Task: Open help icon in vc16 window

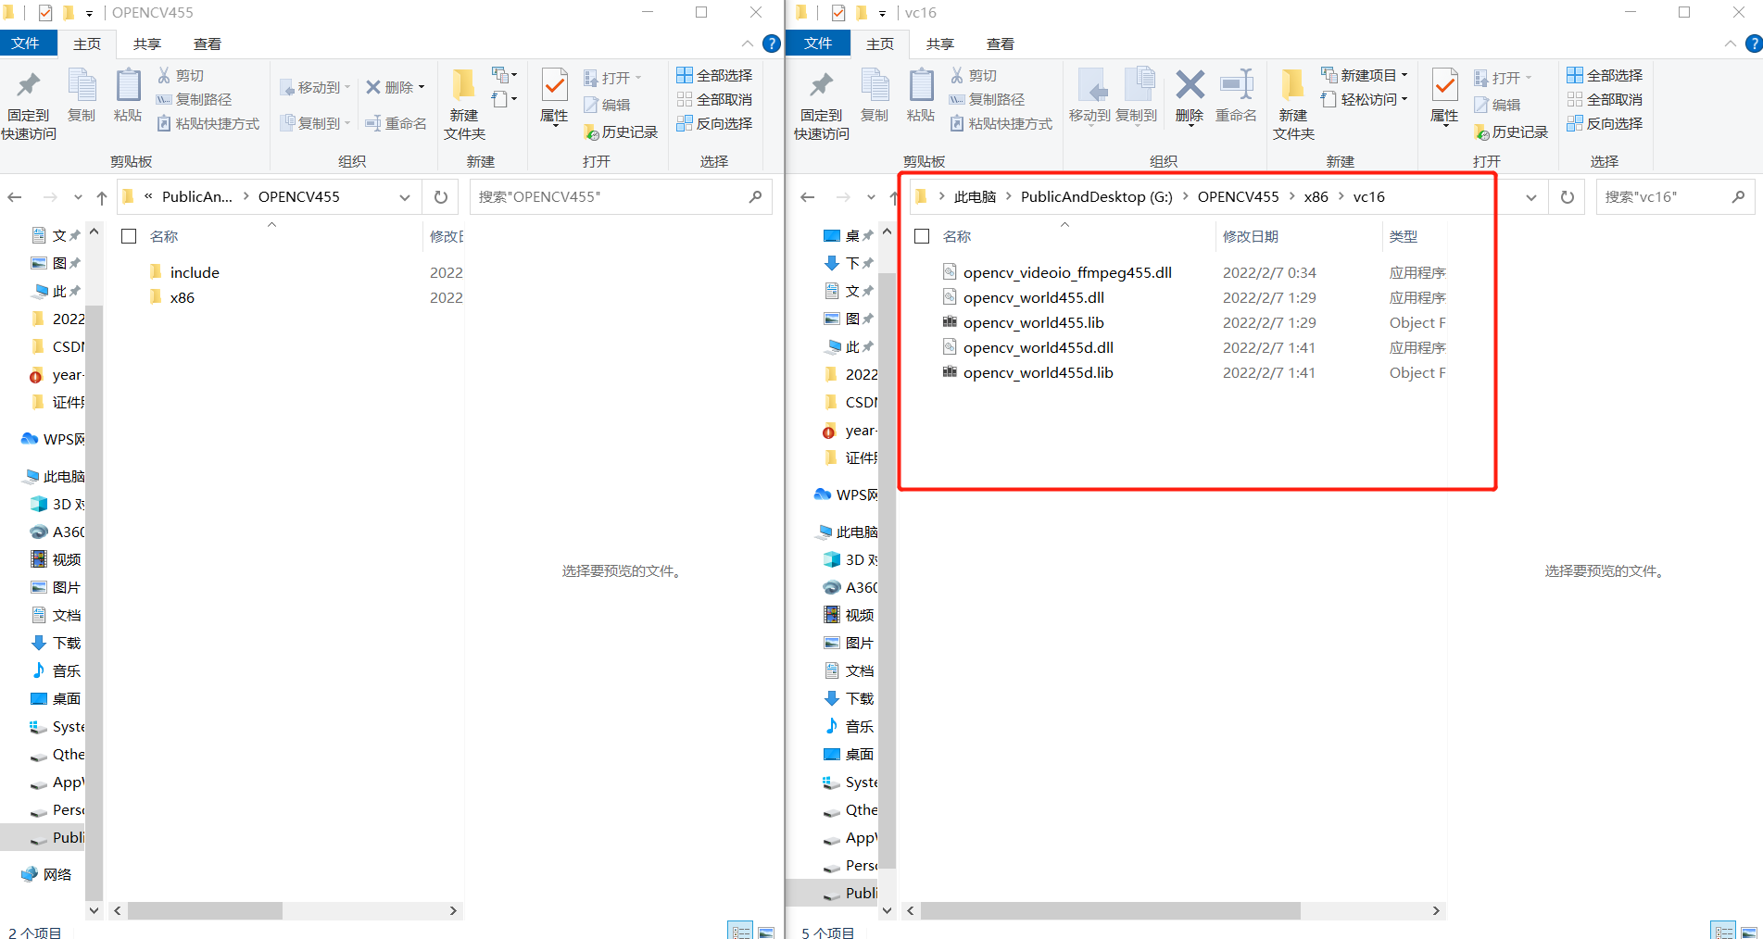Action: 1753,44
